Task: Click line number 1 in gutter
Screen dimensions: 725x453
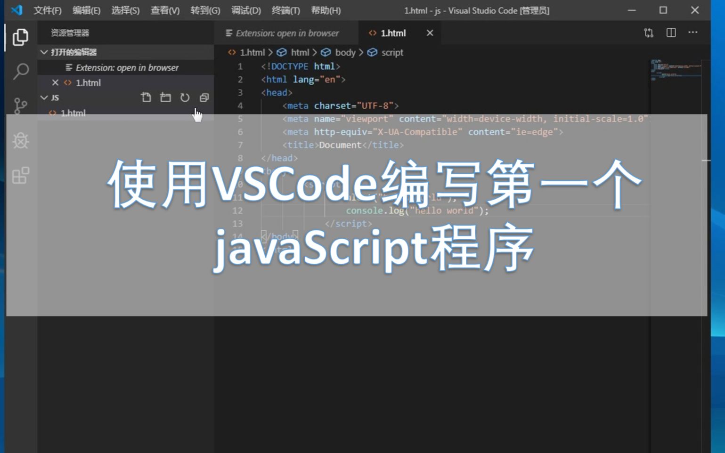Action: tap(240, 66)
